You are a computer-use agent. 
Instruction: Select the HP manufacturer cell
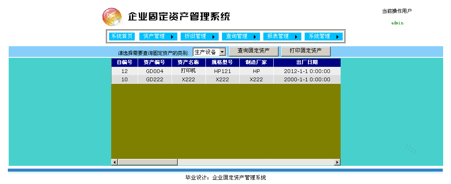[257, 71]
